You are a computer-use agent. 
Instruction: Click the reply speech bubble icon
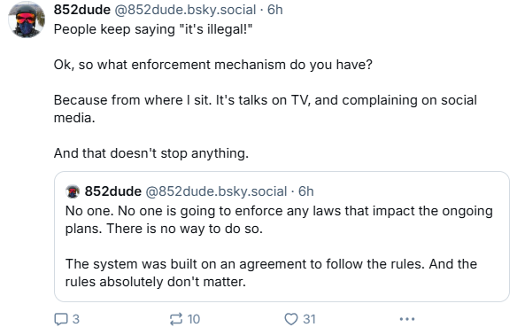click(61, 319)
